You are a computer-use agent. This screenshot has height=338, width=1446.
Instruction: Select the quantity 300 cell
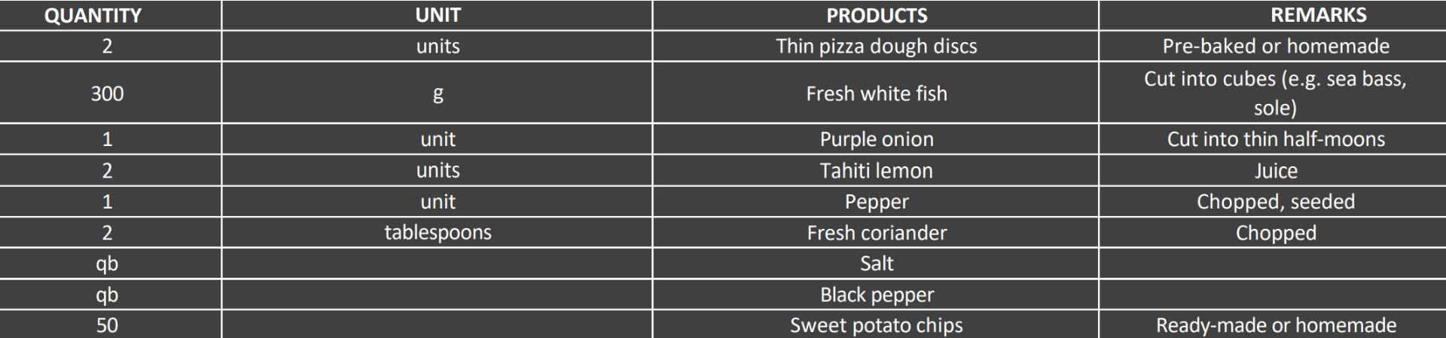tap(107, 93)
